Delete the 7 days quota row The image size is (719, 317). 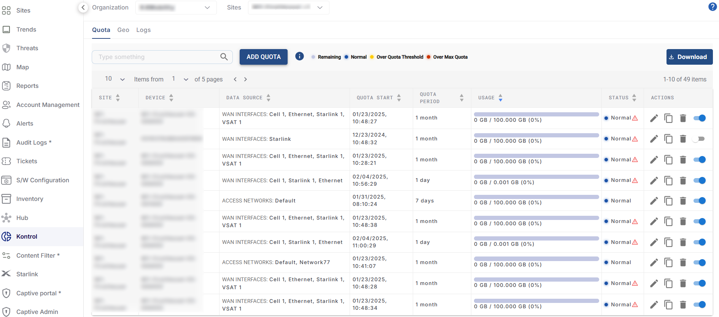(683, 201)
